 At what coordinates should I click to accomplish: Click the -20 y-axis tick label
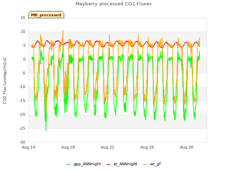(x=22, y=115)
